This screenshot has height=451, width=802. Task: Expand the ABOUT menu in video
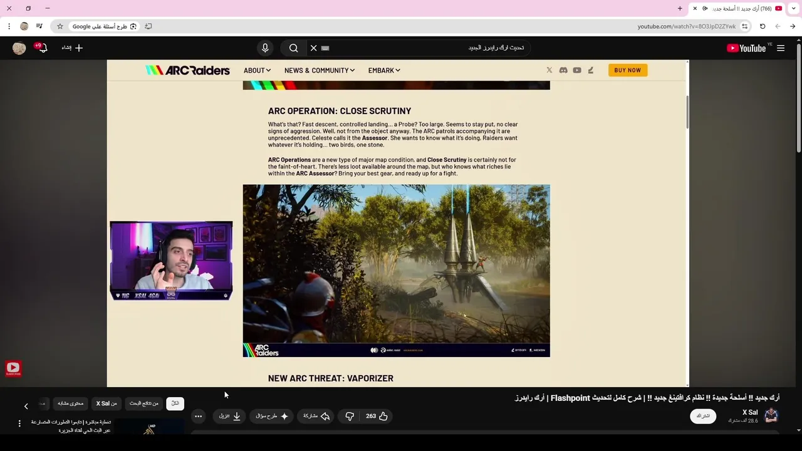pos(257,70)
